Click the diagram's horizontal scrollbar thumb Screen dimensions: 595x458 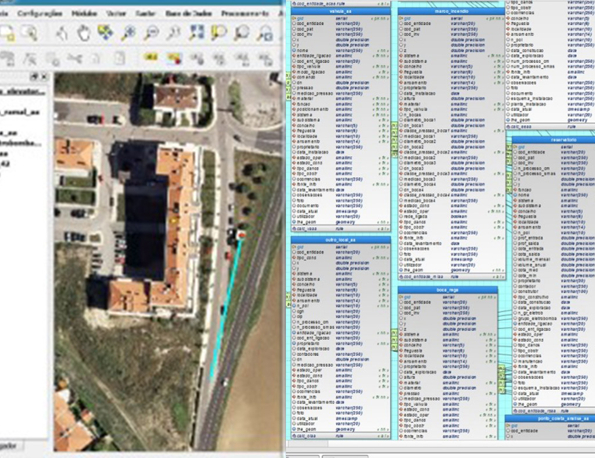tap(309, 443)
